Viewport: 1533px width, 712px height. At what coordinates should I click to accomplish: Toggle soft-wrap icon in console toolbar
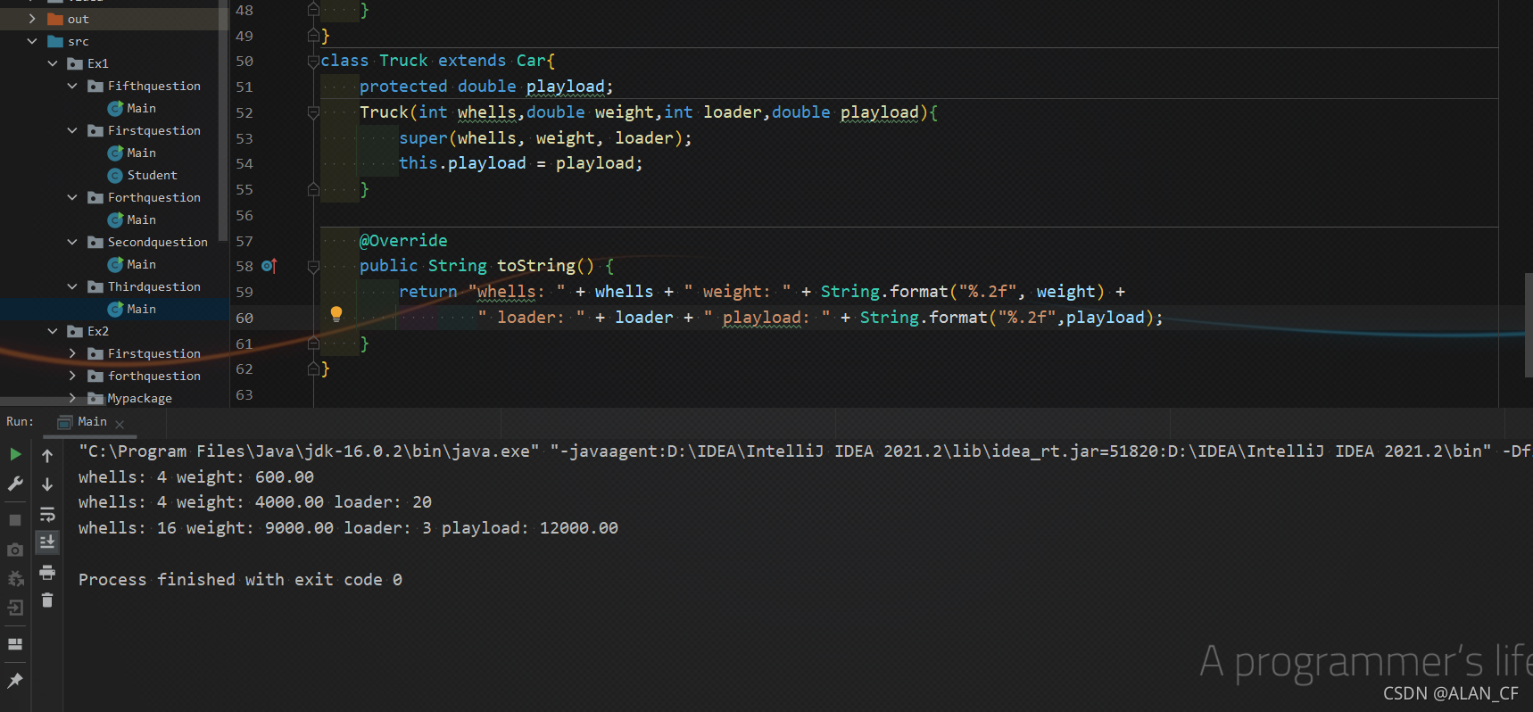(x=47, y=514)
